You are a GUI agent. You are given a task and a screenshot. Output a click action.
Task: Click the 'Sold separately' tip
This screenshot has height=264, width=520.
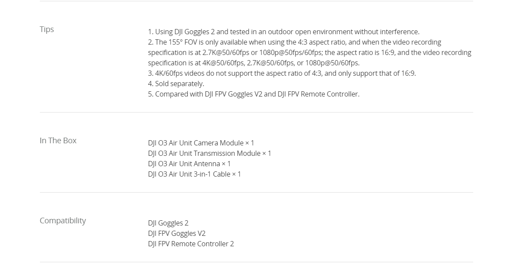[176, 84]
